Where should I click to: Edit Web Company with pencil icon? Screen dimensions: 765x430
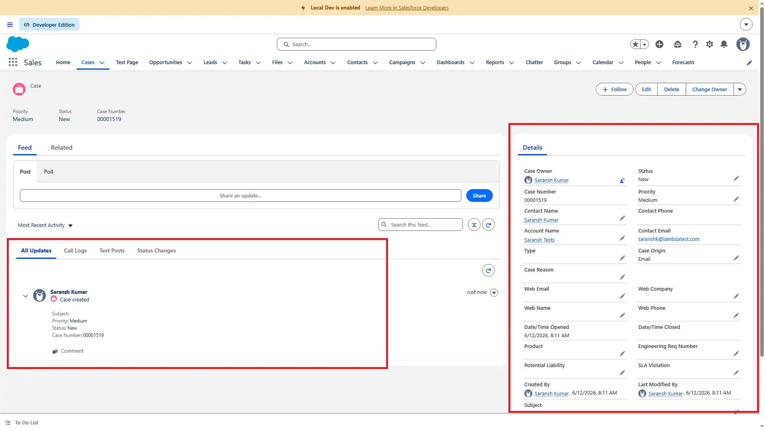click(x=736, y=297)
